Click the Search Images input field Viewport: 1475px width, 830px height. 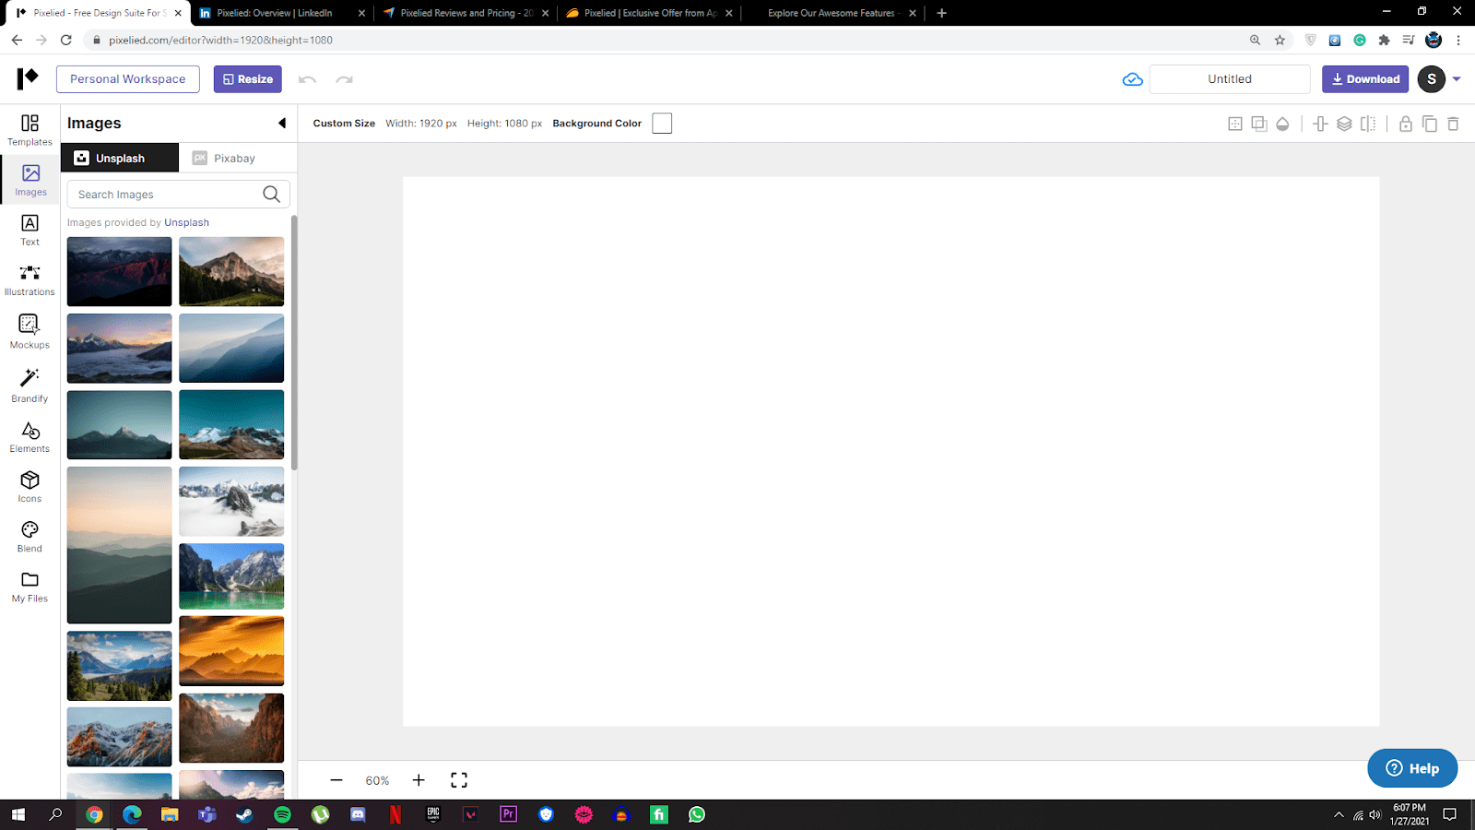point(166,195)
